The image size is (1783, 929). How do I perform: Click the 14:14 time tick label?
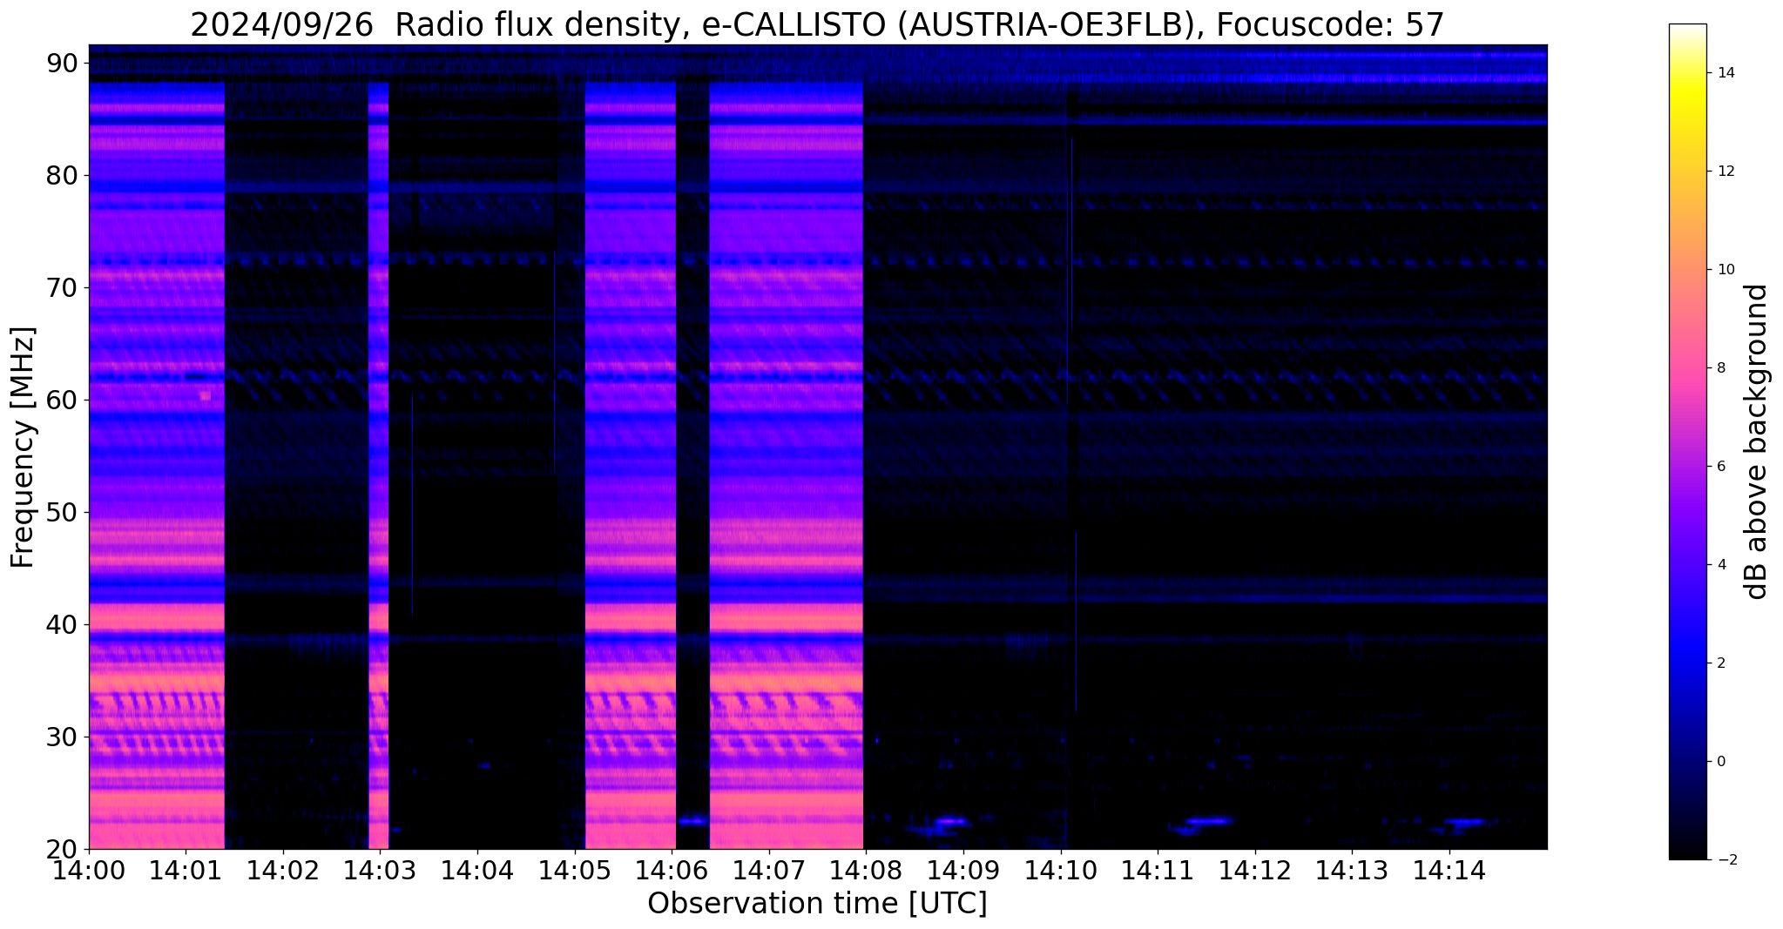click(x=1449, y=870)
